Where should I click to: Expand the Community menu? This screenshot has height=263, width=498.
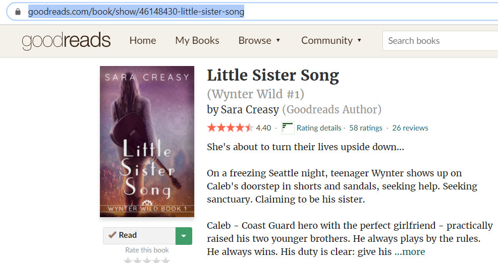point(331,41)
